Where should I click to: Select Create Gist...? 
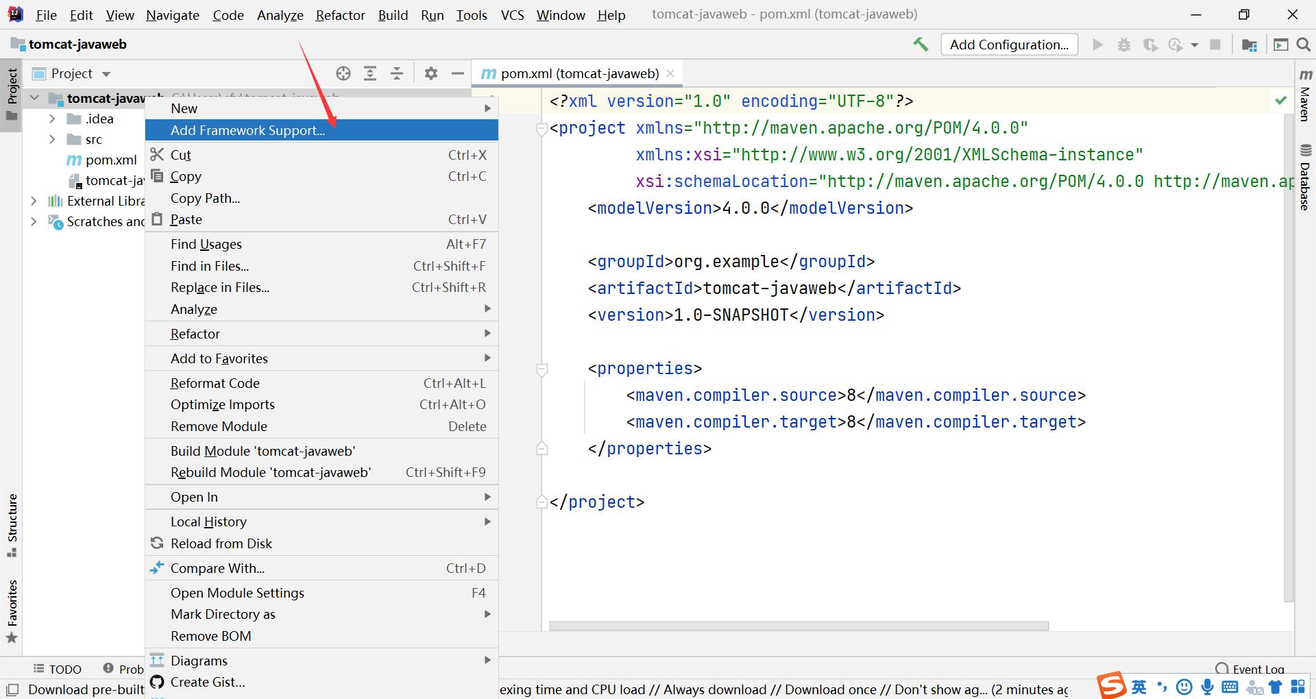click(x=321, y=682)
